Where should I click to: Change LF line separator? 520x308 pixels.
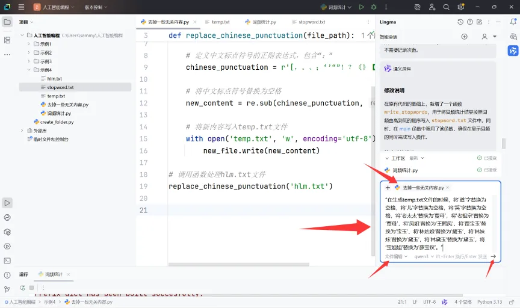[x=415, y=302]
